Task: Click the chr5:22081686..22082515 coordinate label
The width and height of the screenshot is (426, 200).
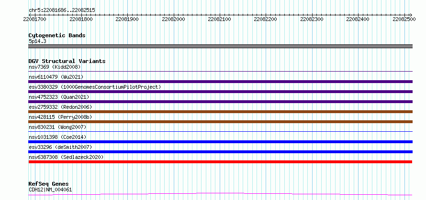Action: [62, 11]
